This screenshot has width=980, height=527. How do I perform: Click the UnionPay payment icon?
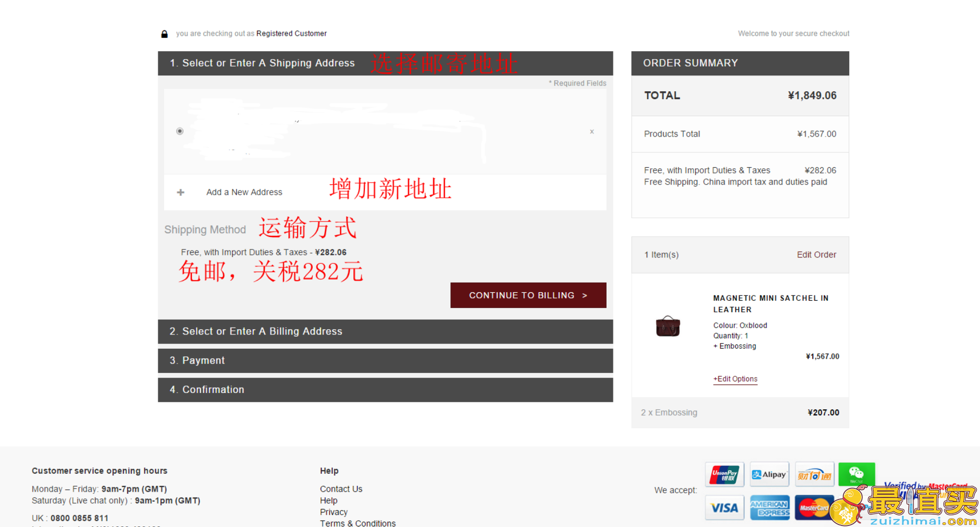(x=725, y=475)
